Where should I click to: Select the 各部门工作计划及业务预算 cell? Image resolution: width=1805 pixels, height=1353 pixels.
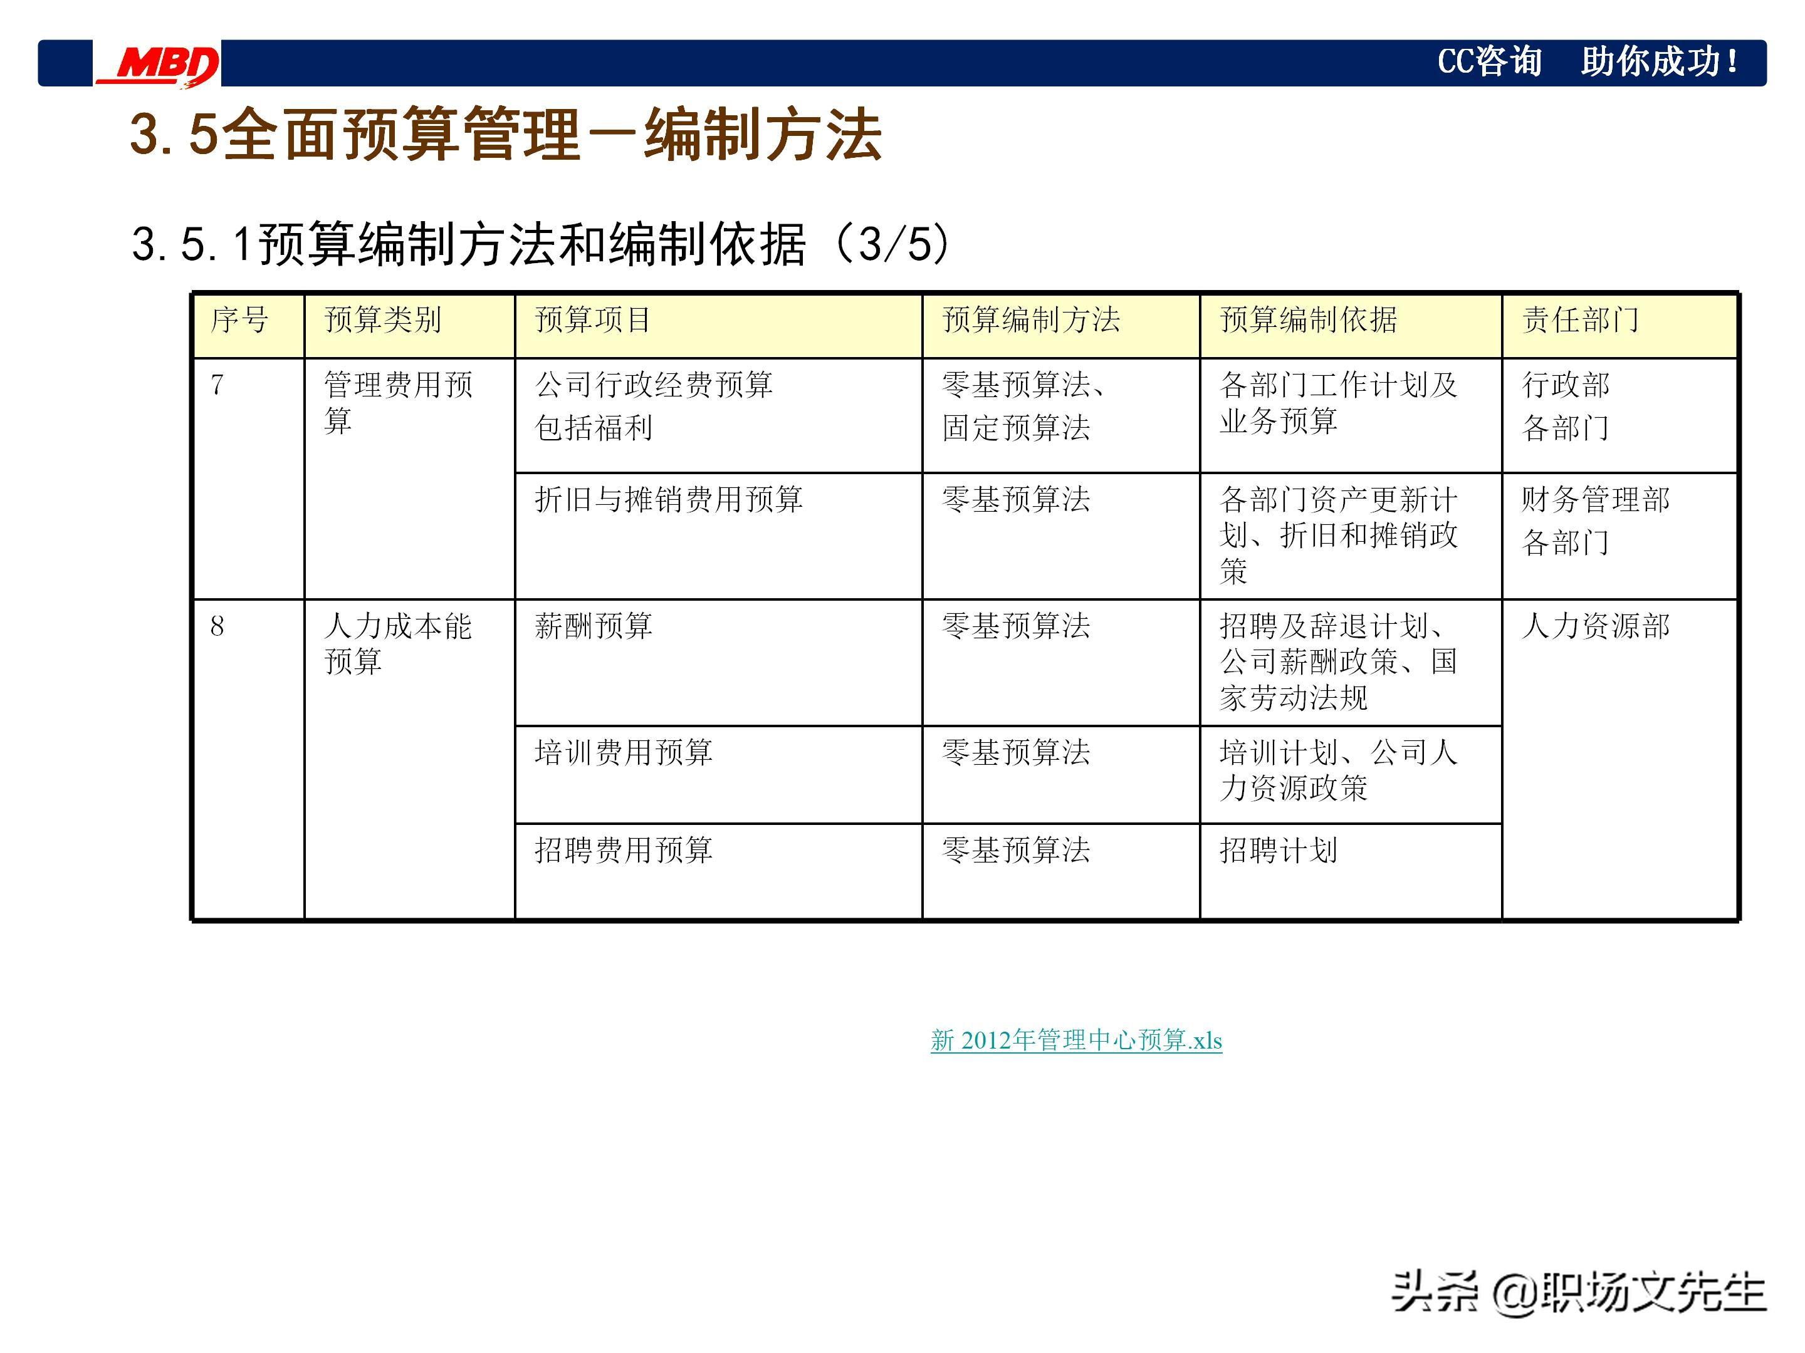pos(1351,415)
